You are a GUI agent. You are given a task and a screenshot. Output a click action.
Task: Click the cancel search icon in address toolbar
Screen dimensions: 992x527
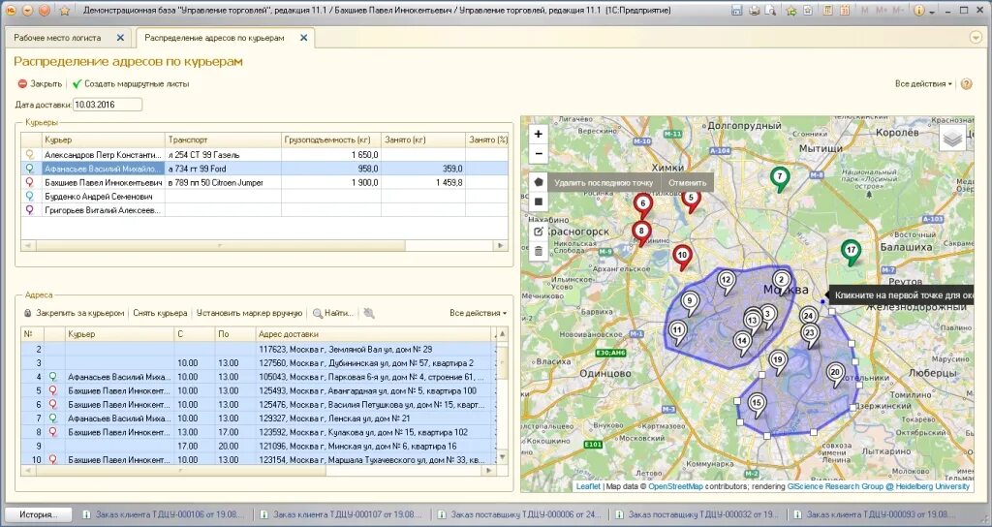369,313
